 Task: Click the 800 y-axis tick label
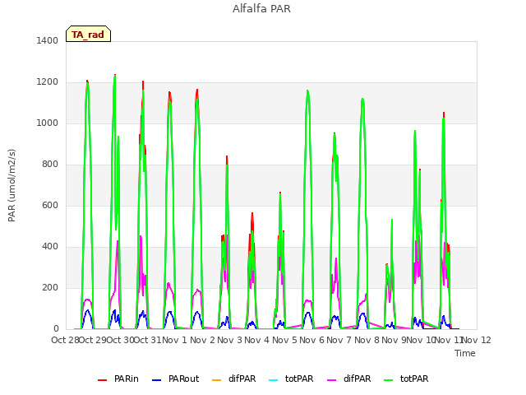coord(50,165)
